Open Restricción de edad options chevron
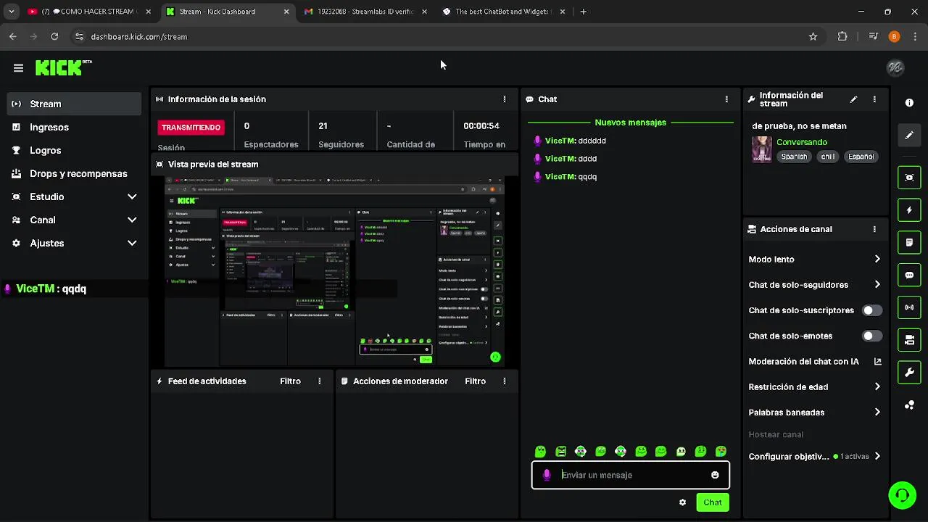 point(877,386)
